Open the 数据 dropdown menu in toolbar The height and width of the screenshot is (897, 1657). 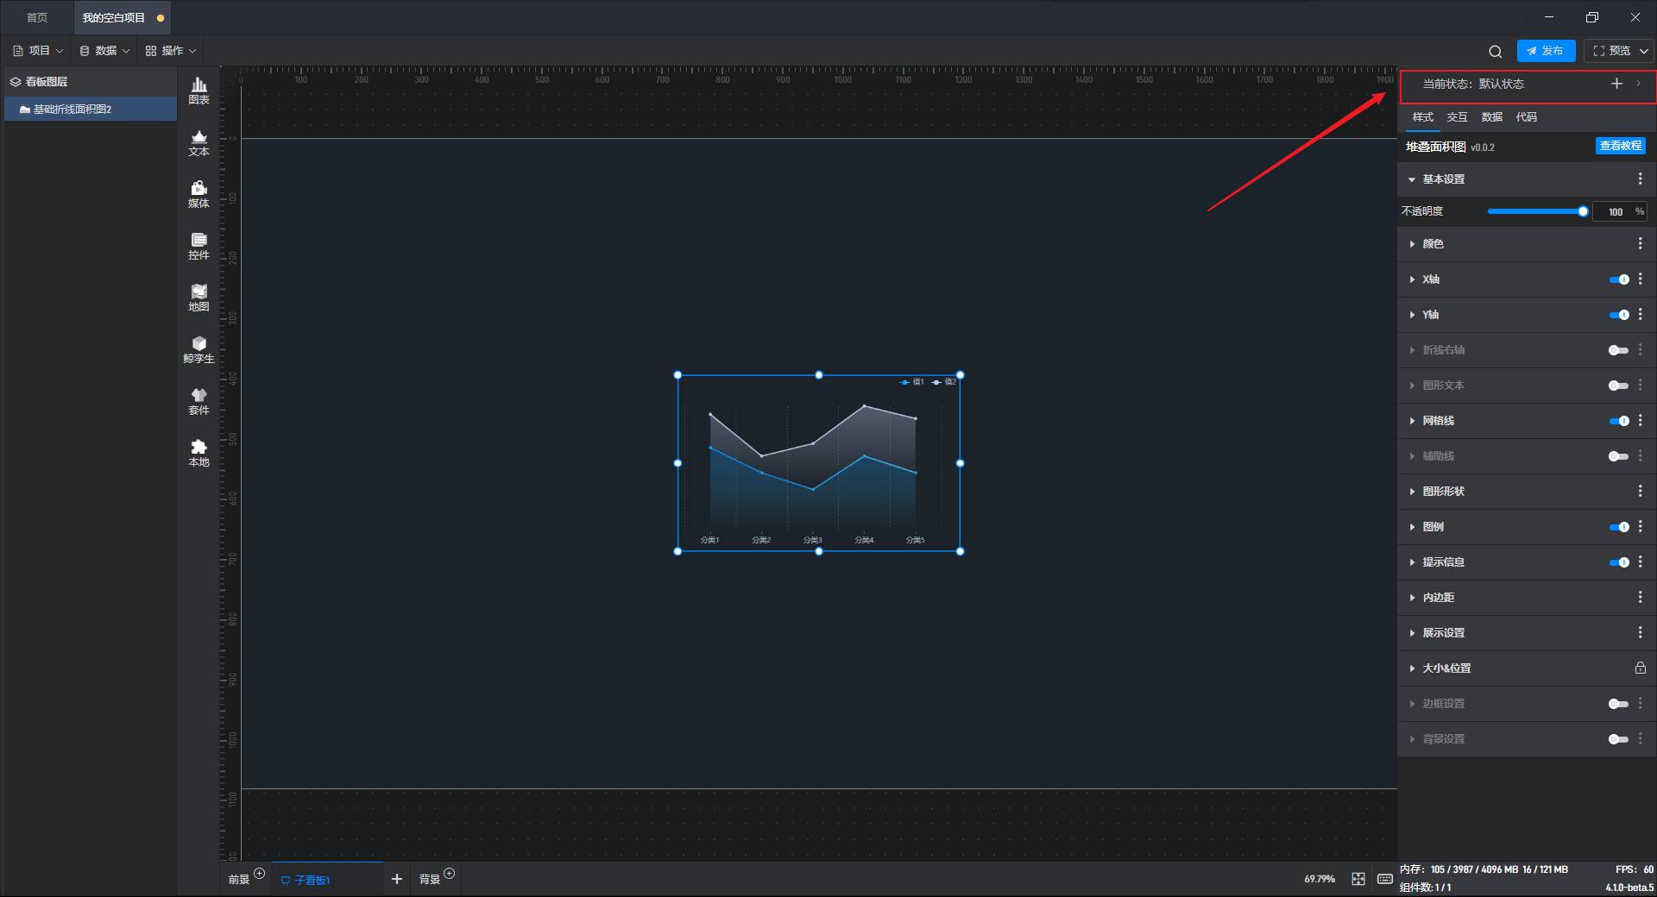tap(104, 51)
